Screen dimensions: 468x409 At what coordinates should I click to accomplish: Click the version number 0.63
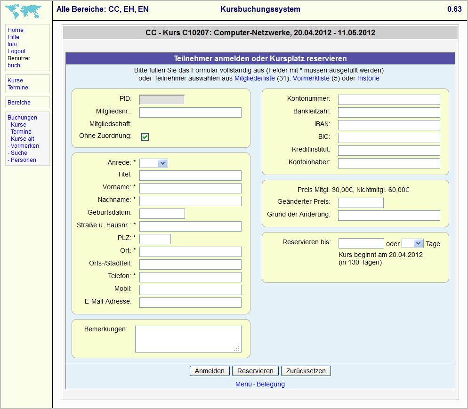point(454,9)
